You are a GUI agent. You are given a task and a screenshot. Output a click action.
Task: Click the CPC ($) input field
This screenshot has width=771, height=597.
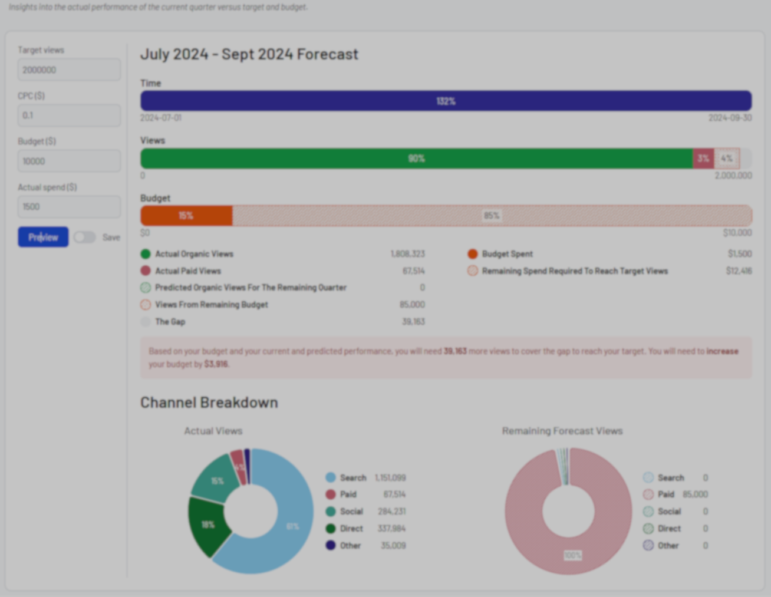point(69,116)
